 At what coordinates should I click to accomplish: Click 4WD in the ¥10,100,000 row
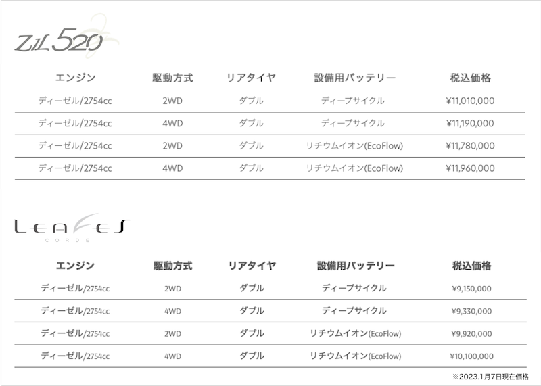click(172, 356)
